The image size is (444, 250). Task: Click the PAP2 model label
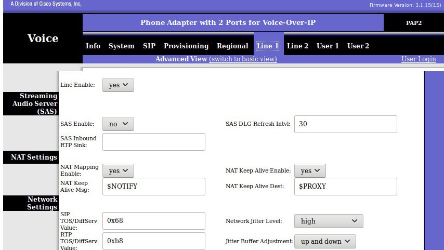tap(414, 23)
